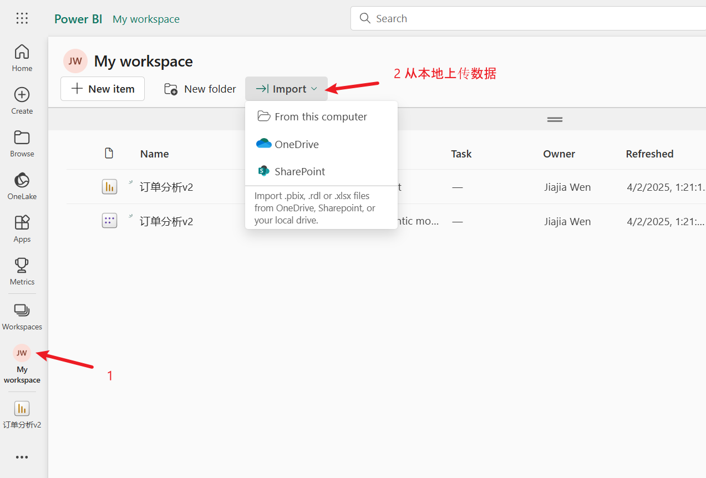
Task: Click the panel drag handle bar
Action: (555, 119)
